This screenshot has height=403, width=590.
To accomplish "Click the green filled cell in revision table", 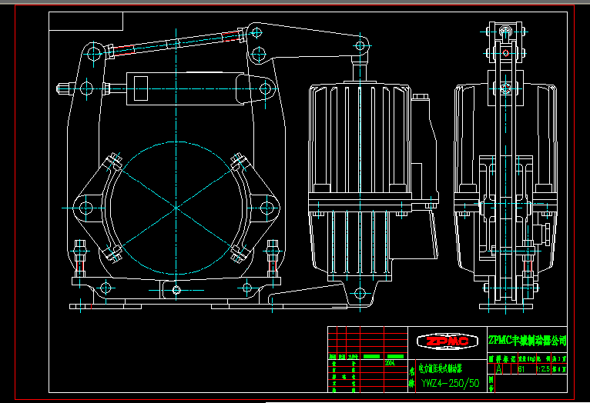I will tap(371, 357).
